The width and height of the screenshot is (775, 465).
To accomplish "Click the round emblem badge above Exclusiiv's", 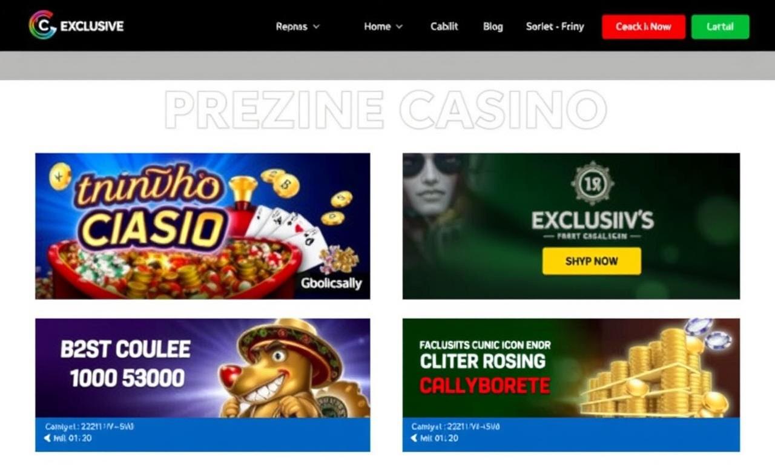I will pyautogui.click(x=592, y=183).
